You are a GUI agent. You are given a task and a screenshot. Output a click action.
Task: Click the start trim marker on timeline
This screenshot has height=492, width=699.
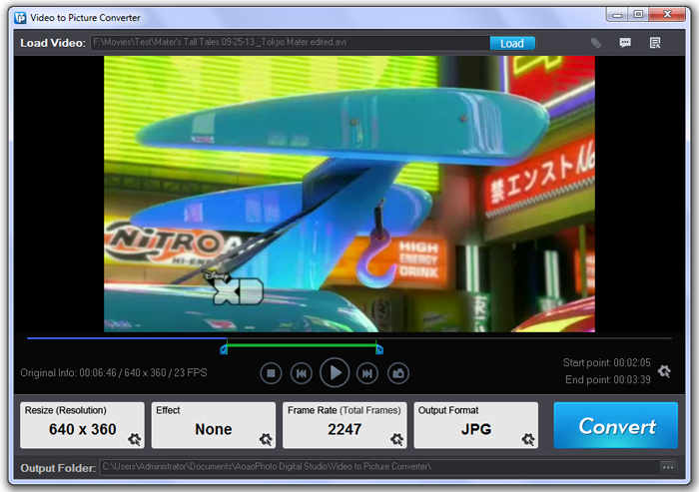tap(224, 349)
